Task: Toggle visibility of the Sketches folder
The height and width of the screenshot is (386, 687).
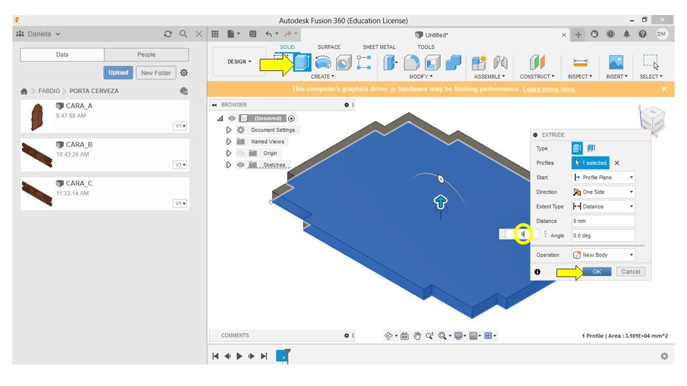Action: point(240,165)
